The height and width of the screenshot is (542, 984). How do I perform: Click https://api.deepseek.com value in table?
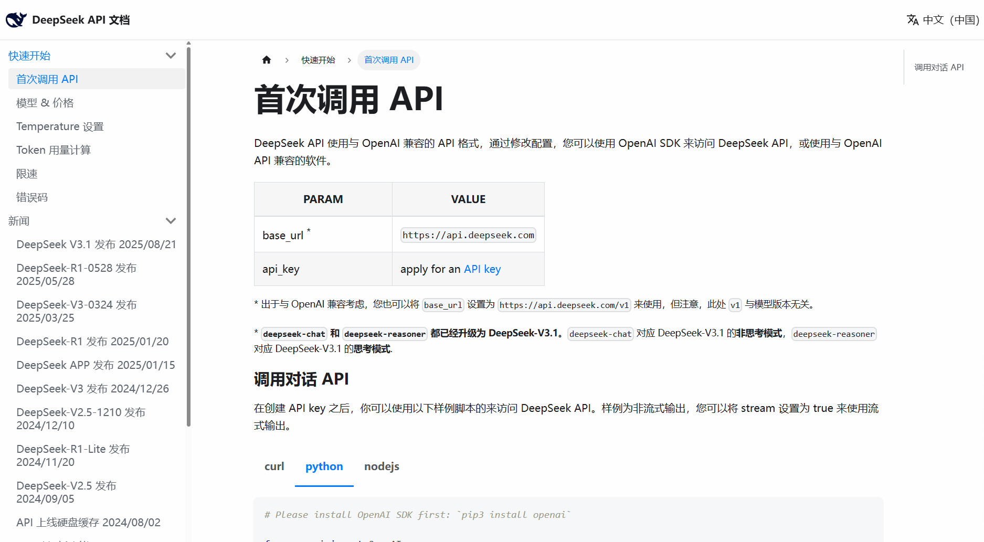tap(468, 235)
